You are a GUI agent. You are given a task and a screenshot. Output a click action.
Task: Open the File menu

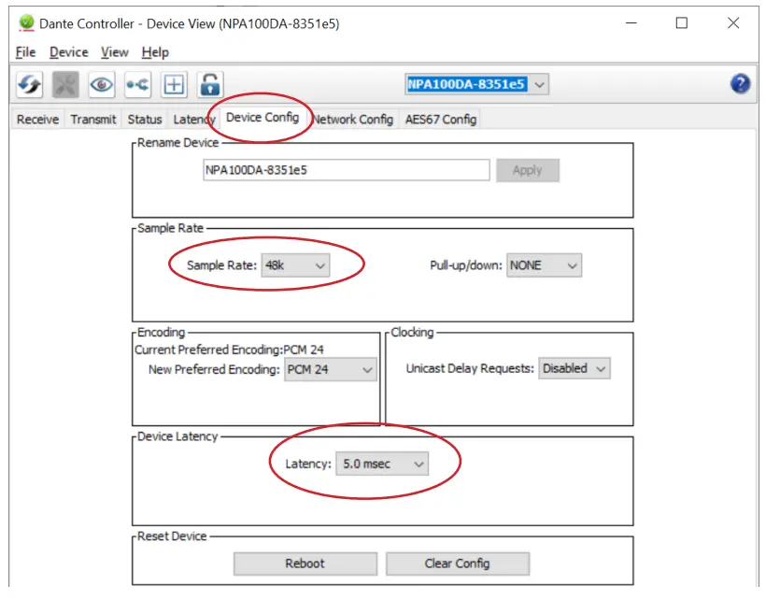point(25,52)
